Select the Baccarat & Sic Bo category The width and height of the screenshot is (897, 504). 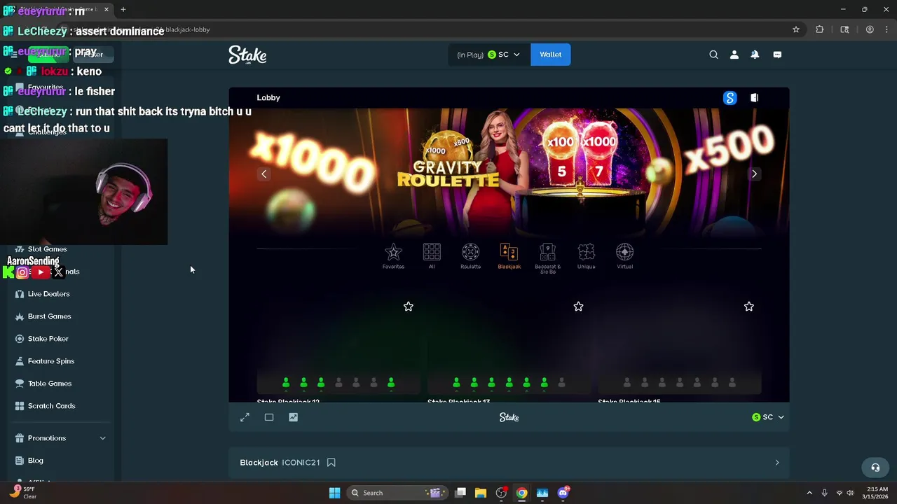click(x=547, y=258)
